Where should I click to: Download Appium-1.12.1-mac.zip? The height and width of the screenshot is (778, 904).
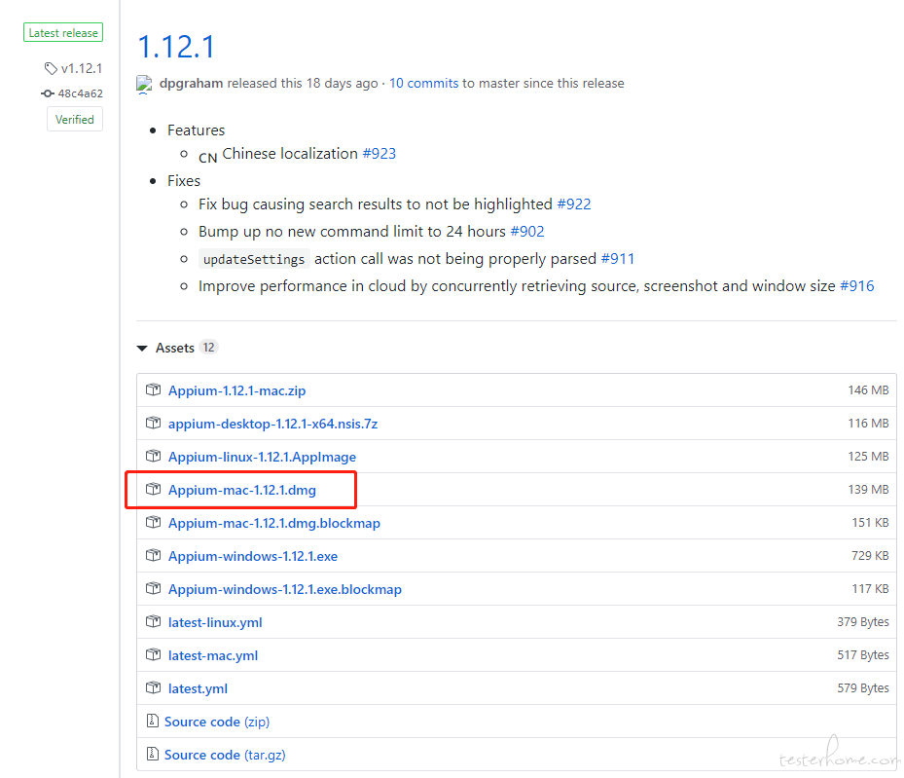click(x=237, y=390)
